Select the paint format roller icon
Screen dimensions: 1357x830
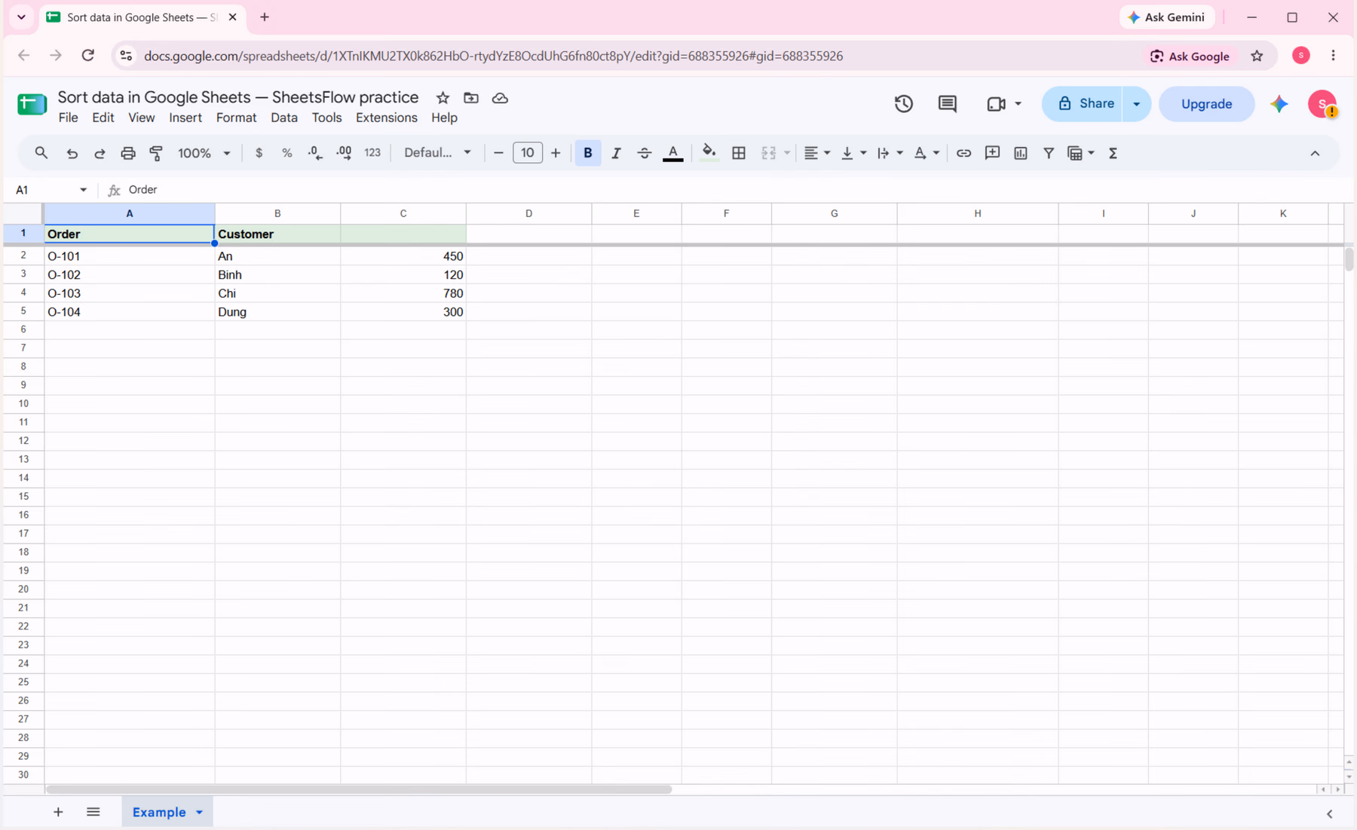[156, 153]
